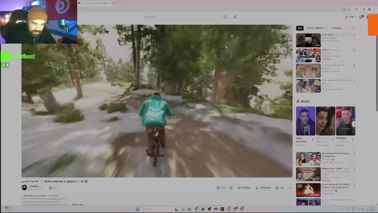Open Windows Start menu
This screenshot has height=213, width=378.
[137, 209]
